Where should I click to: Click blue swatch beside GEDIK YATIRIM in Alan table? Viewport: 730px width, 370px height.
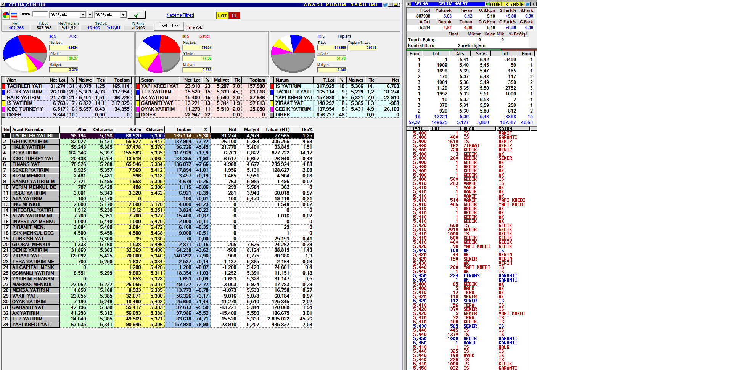coord(3,92)
